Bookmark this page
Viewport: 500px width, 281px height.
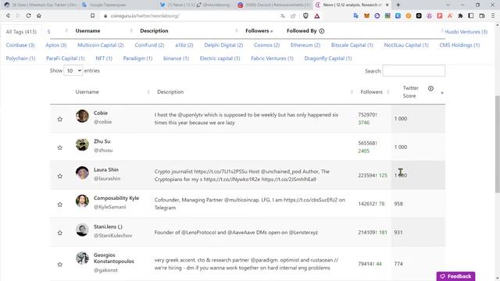[92, 16]
